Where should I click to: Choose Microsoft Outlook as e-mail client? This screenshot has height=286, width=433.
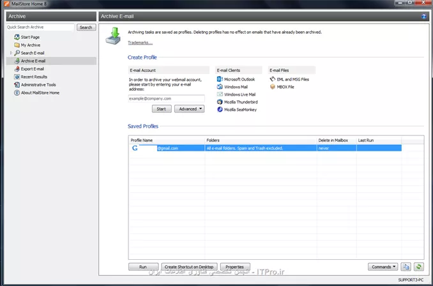239,79
